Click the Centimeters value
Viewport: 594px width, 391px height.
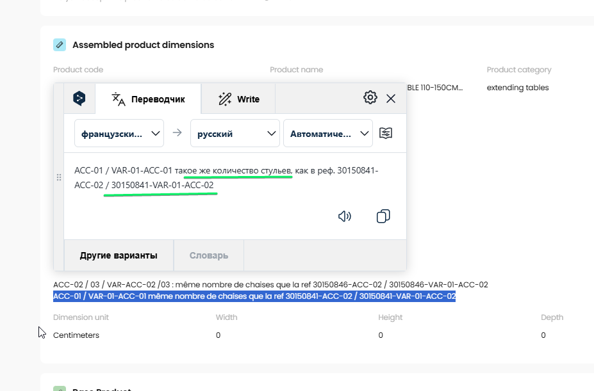point(76,335)
